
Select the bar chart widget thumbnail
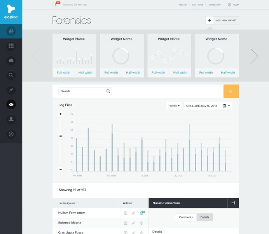(75, 56)
